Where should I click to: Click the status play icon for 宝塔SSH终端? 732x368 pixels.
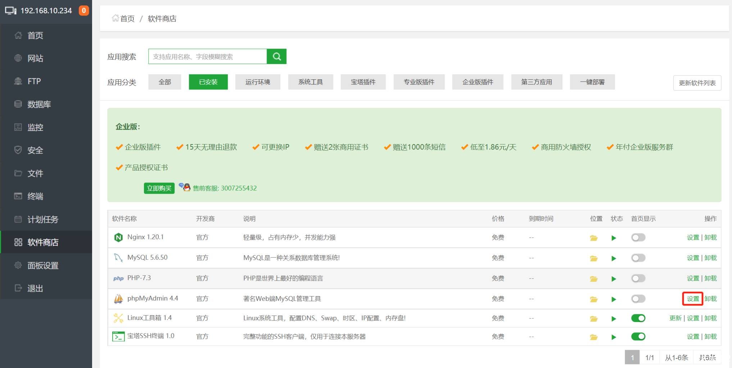614,337
